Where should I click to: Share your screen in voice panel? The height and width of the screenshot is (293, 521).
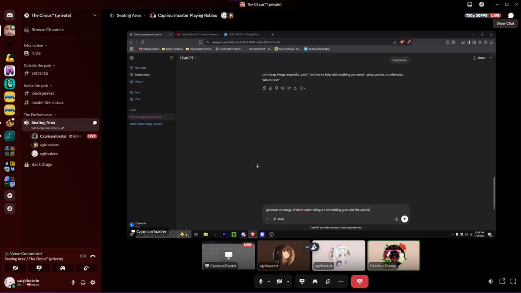39,268
